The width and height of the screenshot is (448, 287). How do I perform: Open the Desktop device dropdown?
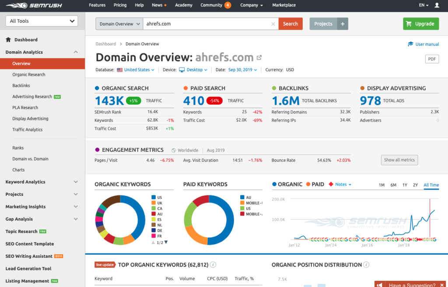197,70
